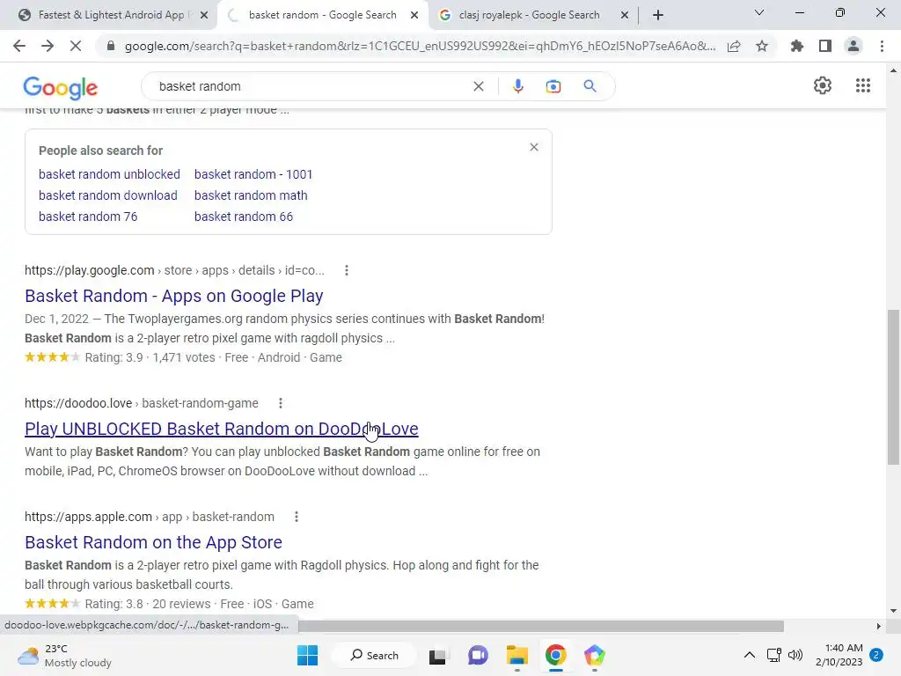Close the basket random tab
Screen dimensions: 901x676
pyautogui.click(x=414, y=16)
